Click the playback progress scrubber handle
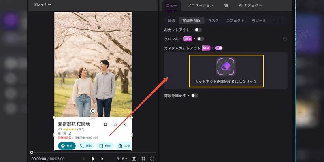 click(x=32, y=153)
